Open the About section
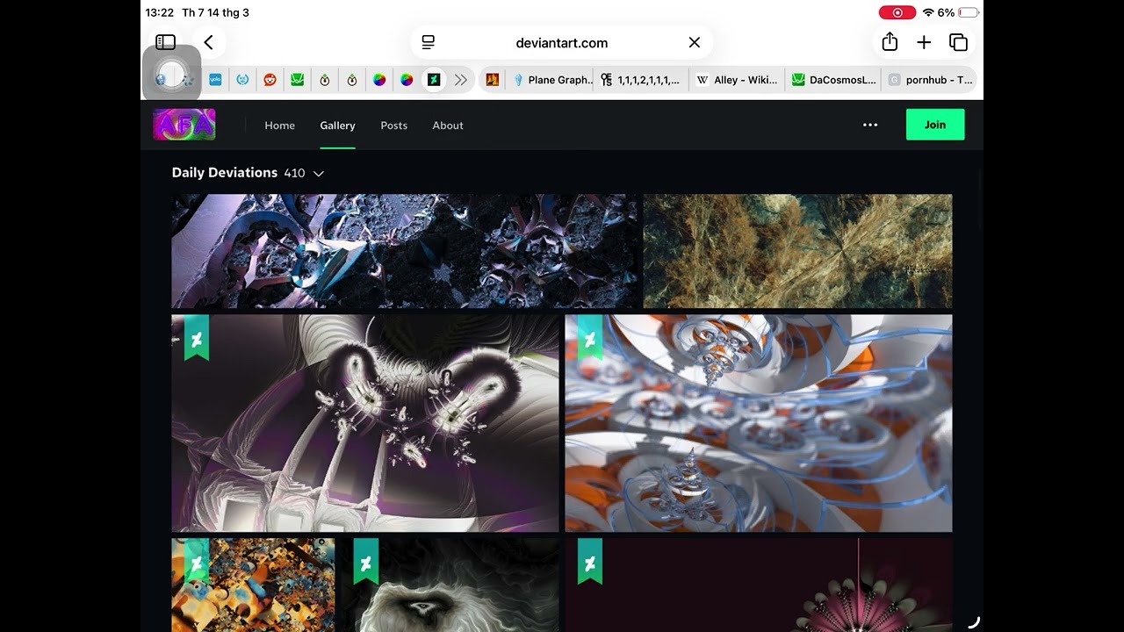Image resolution: width=1124 pixels, height=632 pixels. (448, 126)
